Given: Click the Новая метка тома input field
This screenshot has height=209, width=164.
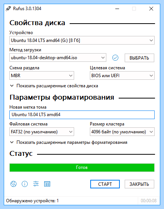Looking at the screenshot, I should [x=82, y=115].
